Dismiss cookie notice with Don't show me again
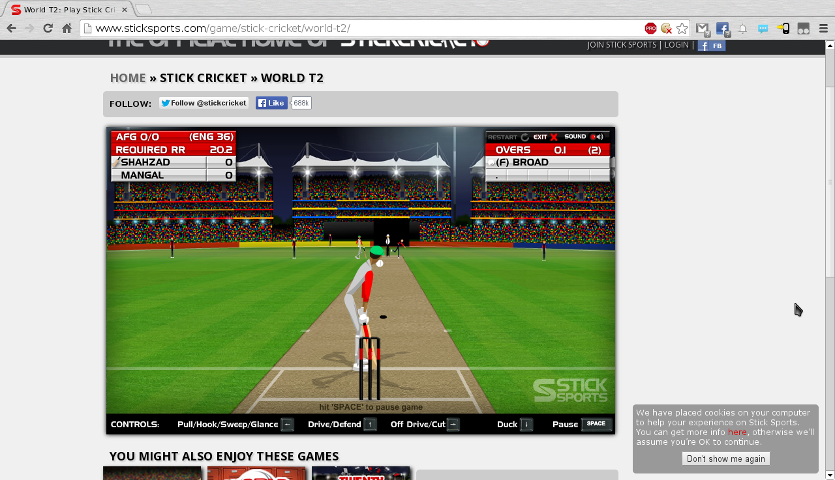The height and width of the screenshot is (480, 835). tap(726, 459)
